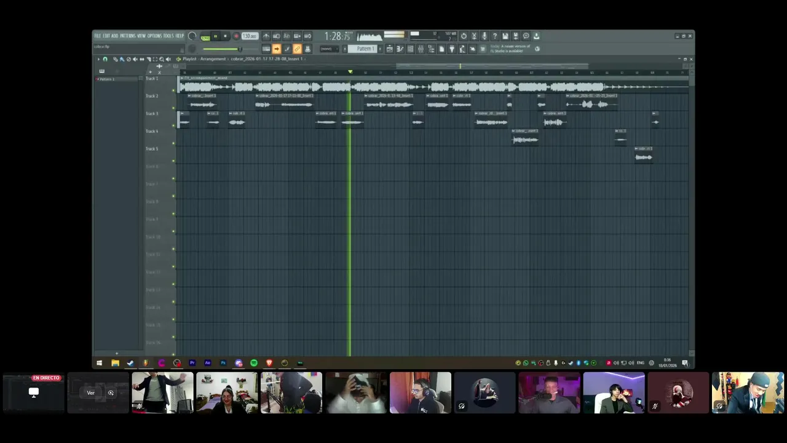Select the Draw pencil tool in Playlist
Viewport: 787px width, 443px height.
(x=116, y=59)
